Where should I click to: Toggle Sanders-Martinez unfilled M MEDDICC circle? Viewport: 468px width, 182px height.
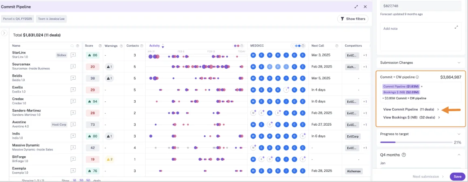click(x=253, y=113)
